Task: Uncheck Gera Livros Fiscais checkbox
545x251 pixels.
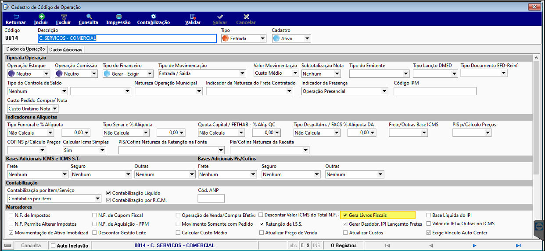Action: pos(345,215)
